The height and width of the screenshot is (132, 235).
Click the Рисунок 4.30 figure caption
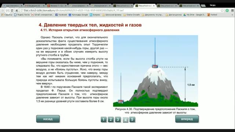click(155, 111)
